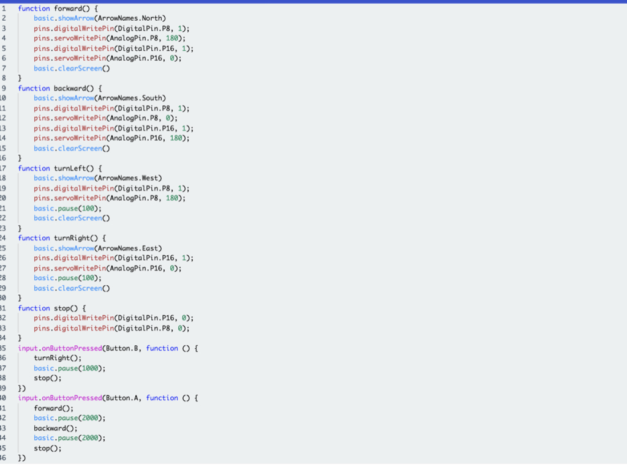
Task: Click basic.pause(100) inside the turnLeft function
Action: (x=66, y=208)
